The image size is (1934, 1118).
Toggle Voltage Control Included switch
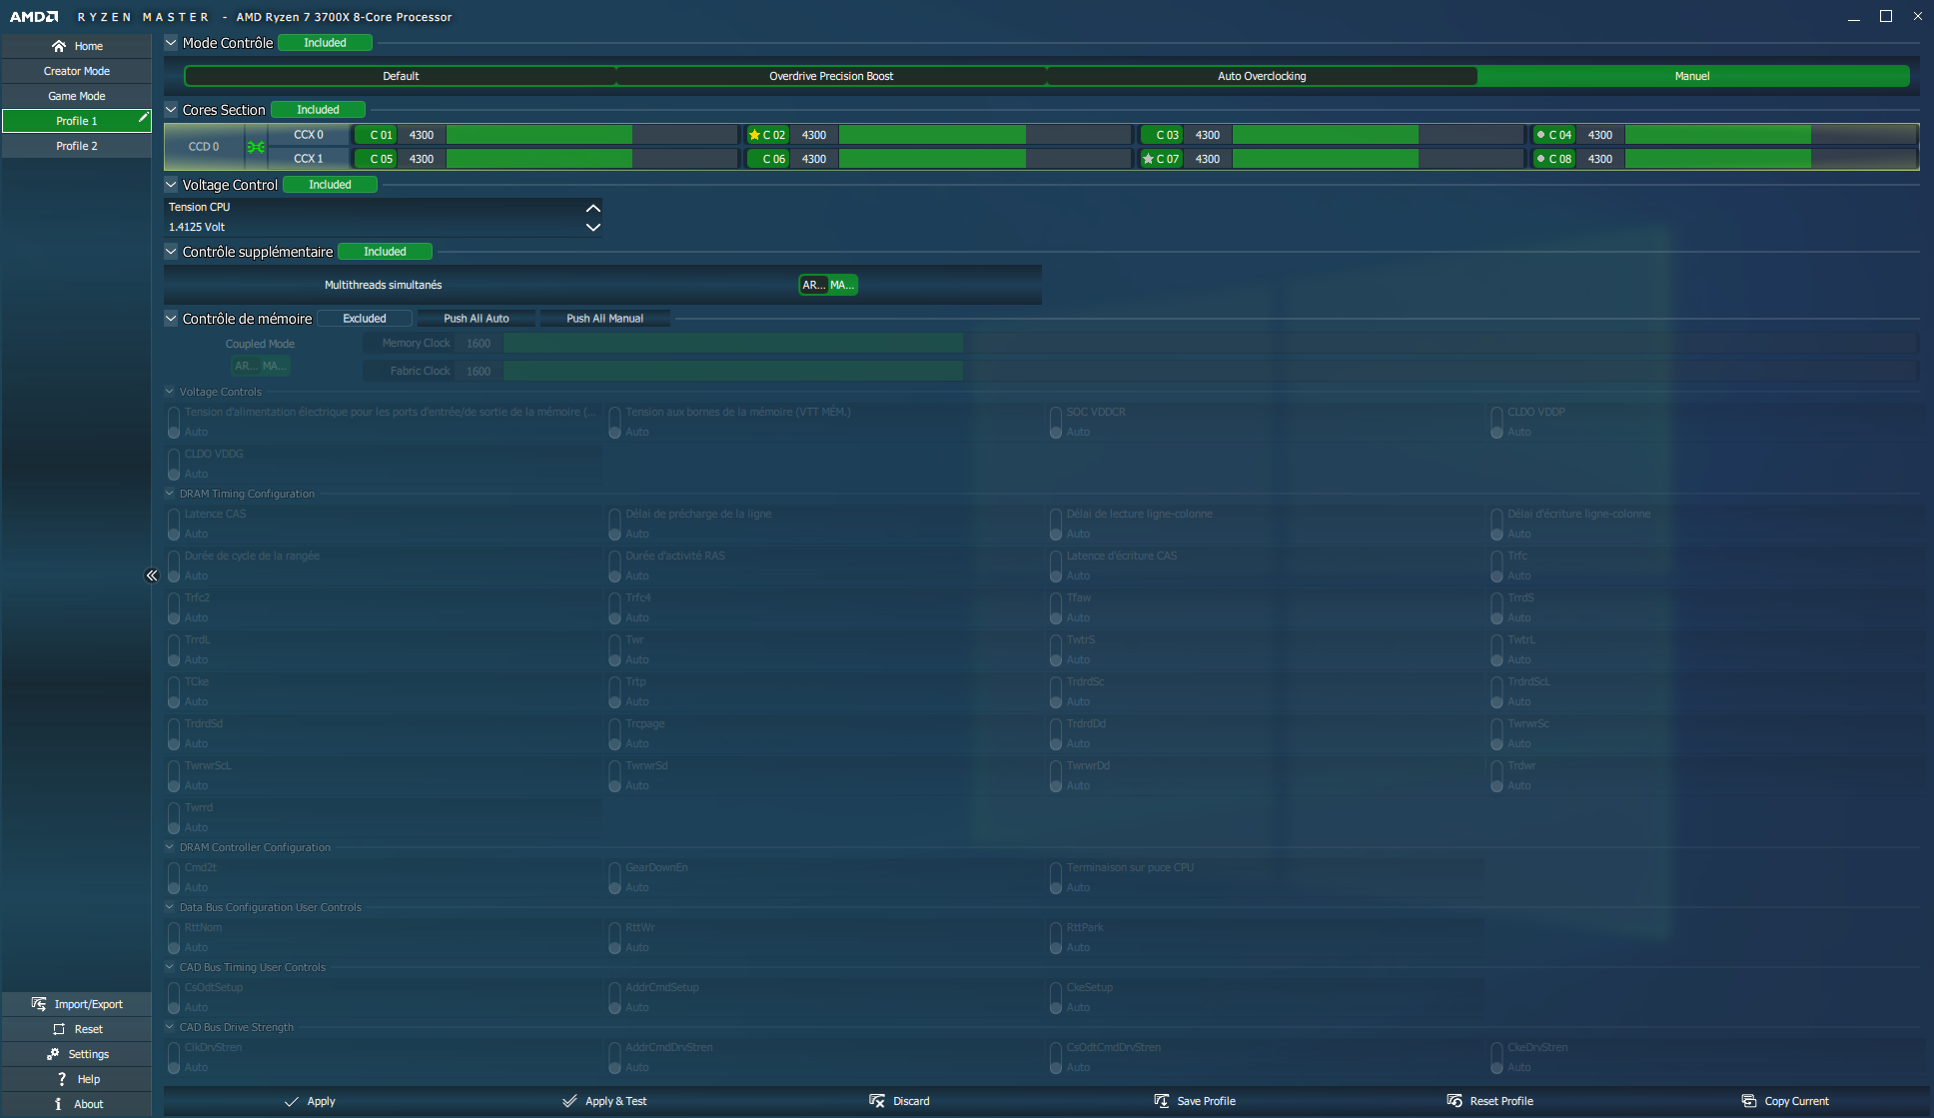click(x=330, y=185)
